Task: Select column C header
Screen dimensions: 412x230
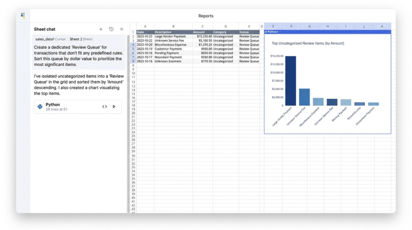Action: coord(202,26)
